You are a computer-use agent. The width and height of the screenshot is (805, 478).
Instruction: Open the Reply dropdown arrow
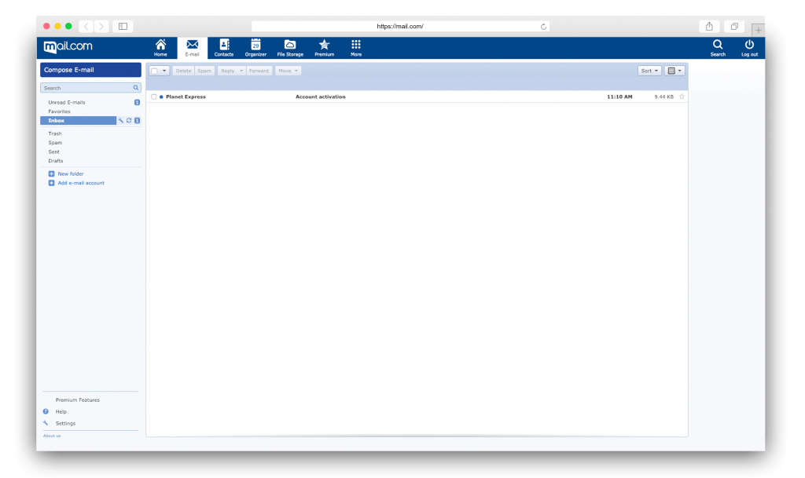coord(241,71)
